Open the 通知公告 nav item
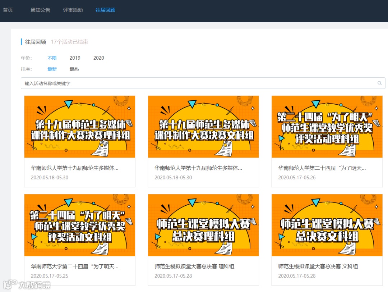Viewport: 388px width, 292px height. click(x=40, y=10)
